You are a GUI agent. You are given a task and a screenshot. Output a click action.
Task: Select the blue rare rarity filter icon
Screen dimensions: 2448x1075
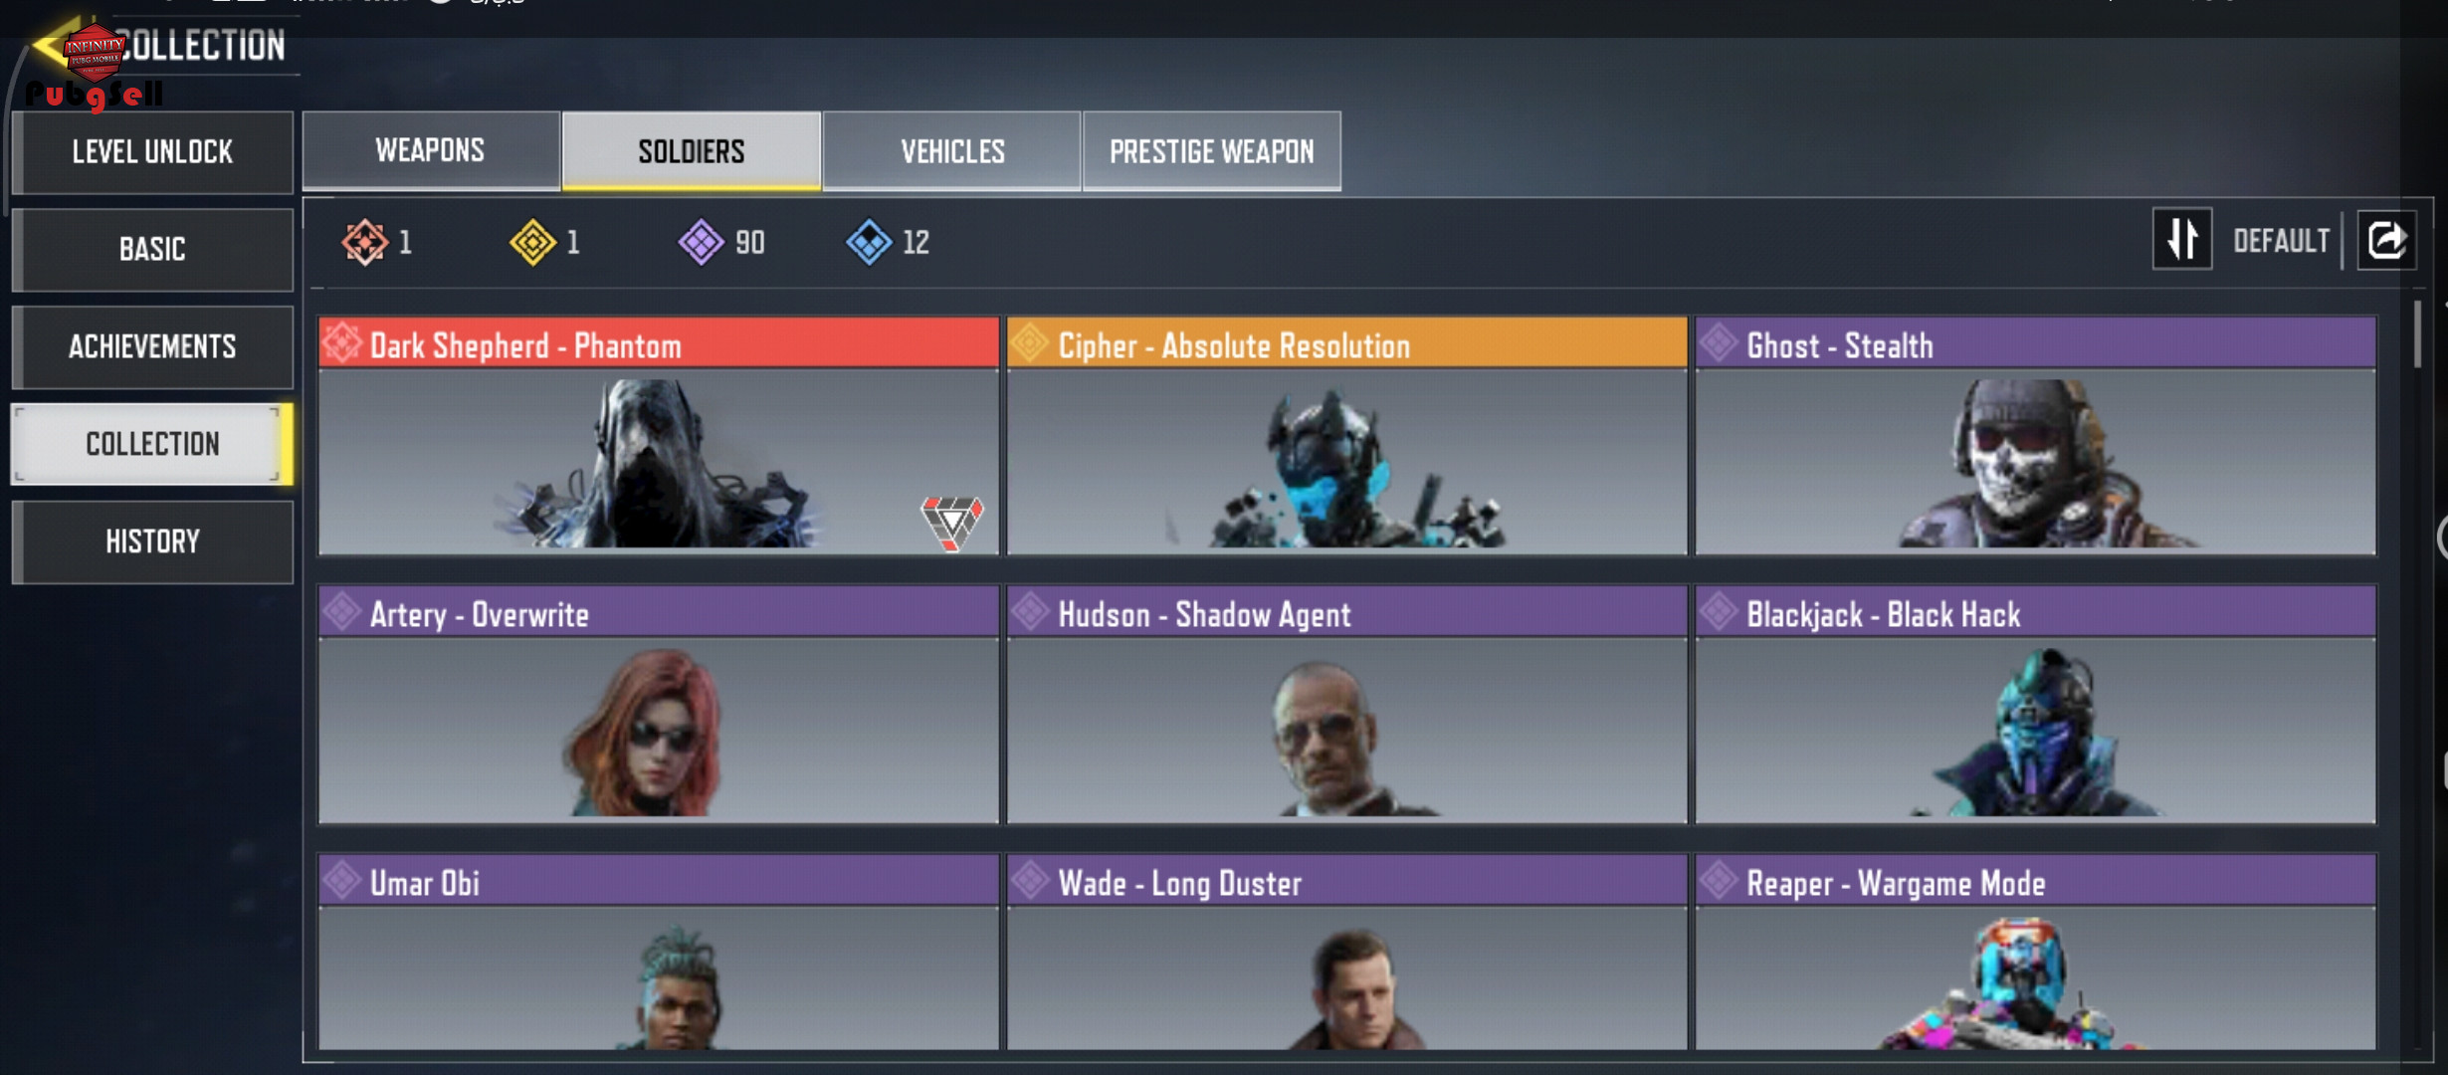point(869,242)
